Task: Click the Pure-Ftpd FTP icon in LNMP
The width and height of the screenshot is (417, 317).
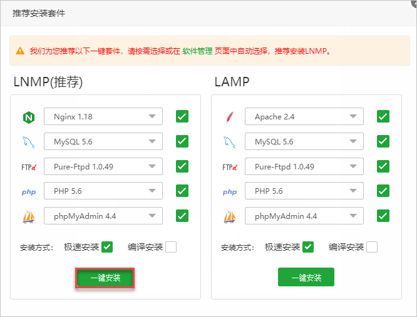Action: (x=28, y=167)
